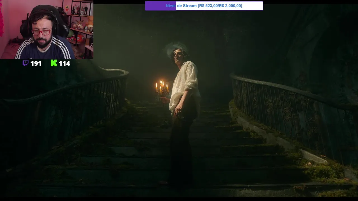Click the Kick viewer count 114
Screen dimensions: 358x201
point(64,64)
